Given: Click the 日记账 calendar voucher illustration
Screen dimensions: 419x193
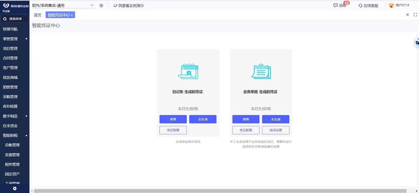Looking at the screenshot, I should click(x=188, y=71).
